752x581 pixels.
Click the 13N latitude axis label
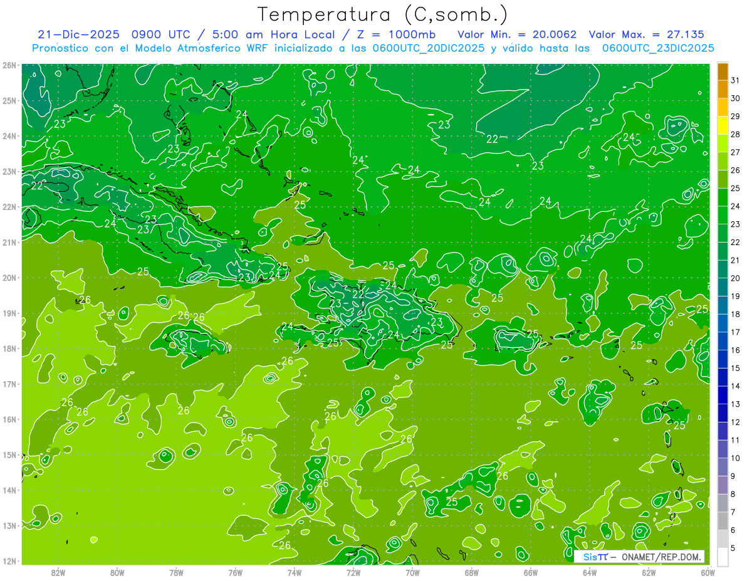click(9, 525)
